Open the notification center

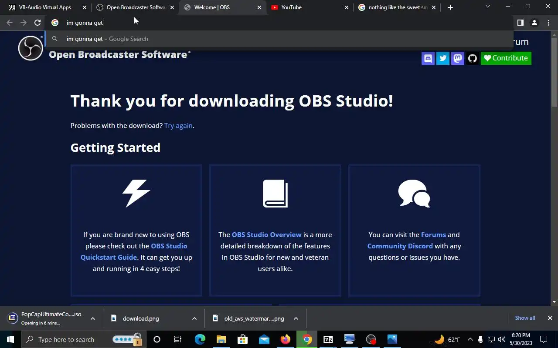click(544, 339)
